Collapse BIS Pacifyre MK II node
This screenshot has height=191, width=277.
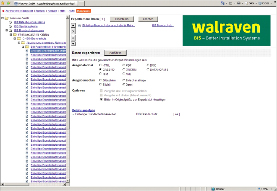point(23,47)
